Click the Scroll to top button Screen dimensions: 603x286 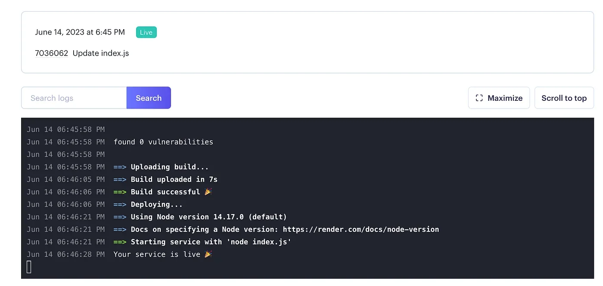[x=564, y=98]
